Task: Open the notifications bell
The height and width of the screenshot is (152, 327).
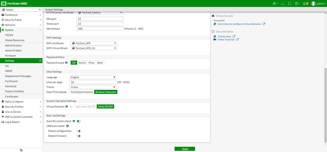Action: (x=305, y=4)
